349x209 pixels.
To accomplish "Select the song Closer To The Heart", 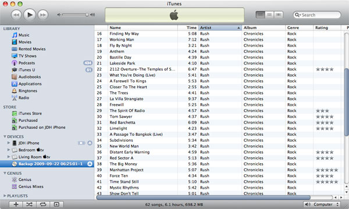I will coord(128,87).
